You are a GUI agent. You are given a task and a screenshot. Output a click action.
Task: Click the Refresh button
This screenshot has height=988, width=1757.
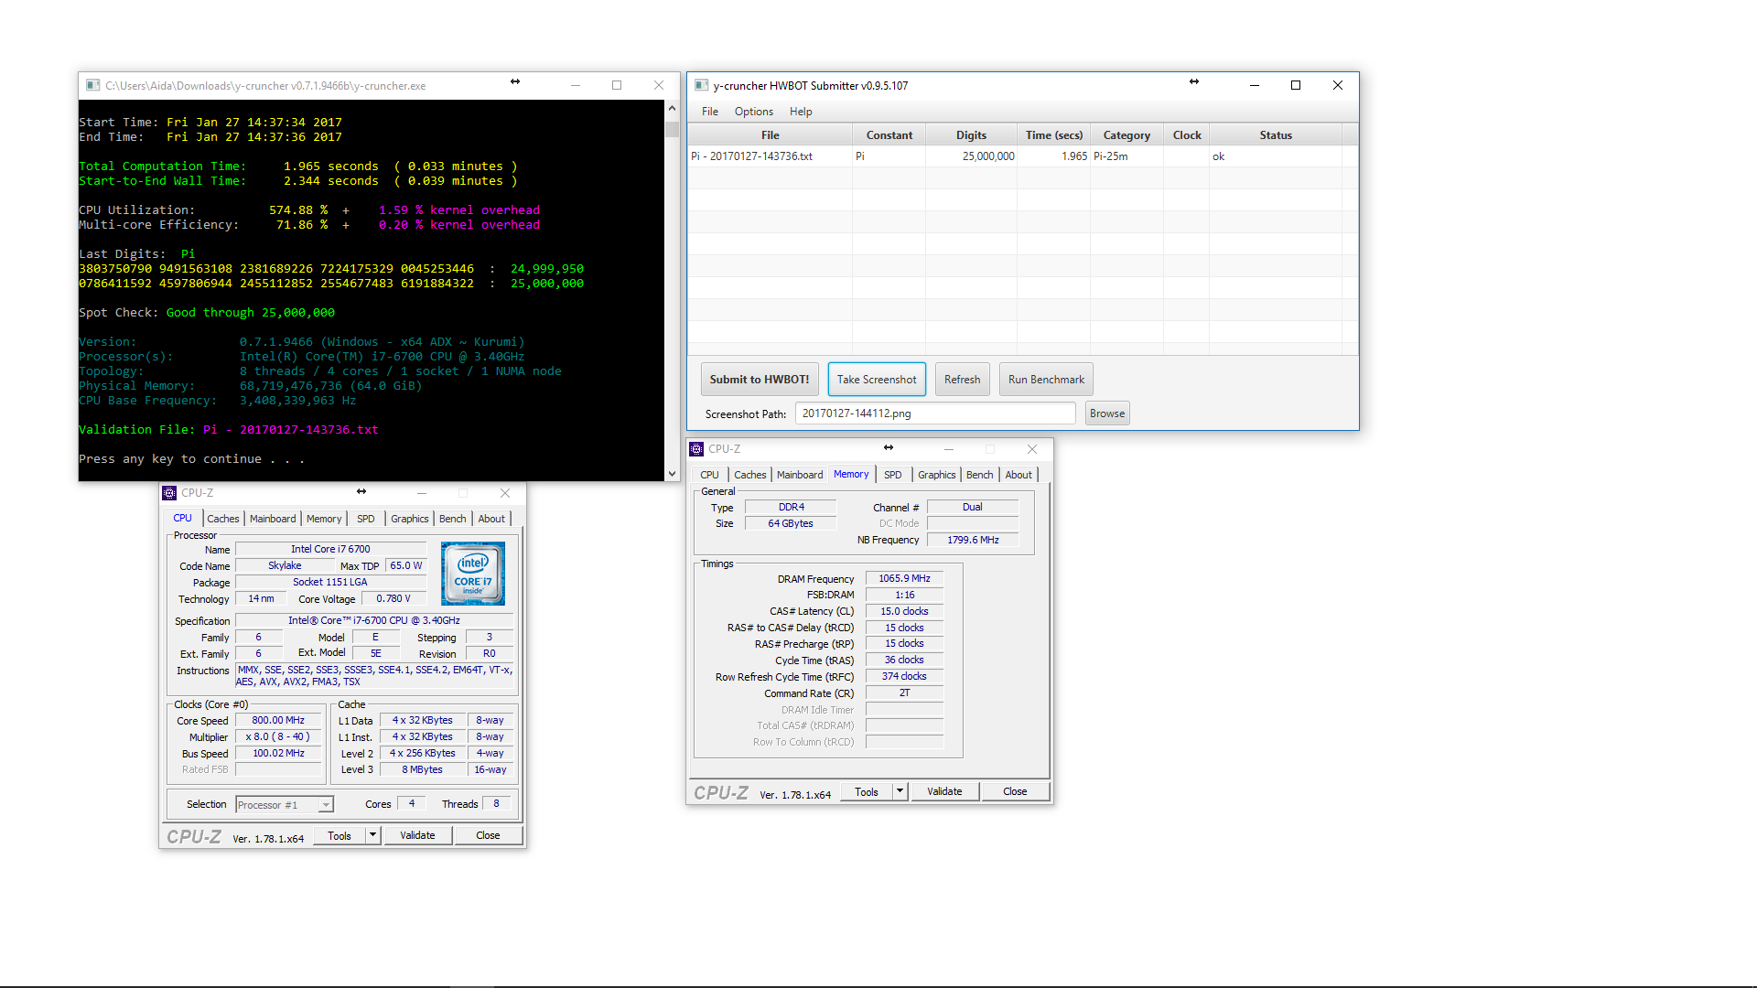point(962,380)
